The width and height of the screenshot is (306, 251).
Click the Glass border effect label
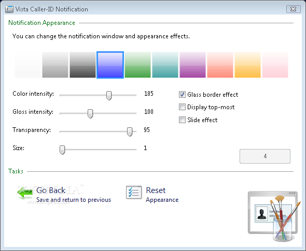[x=213, y=95]
